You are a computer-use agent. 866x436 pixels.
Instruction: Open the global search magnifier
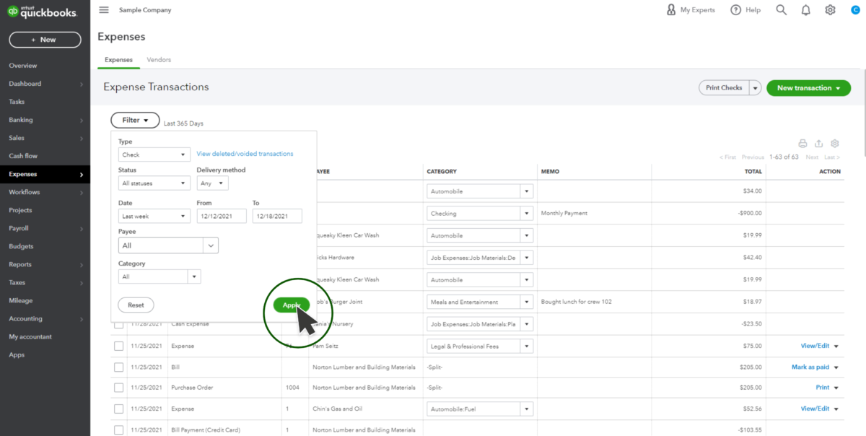point(780,9)
